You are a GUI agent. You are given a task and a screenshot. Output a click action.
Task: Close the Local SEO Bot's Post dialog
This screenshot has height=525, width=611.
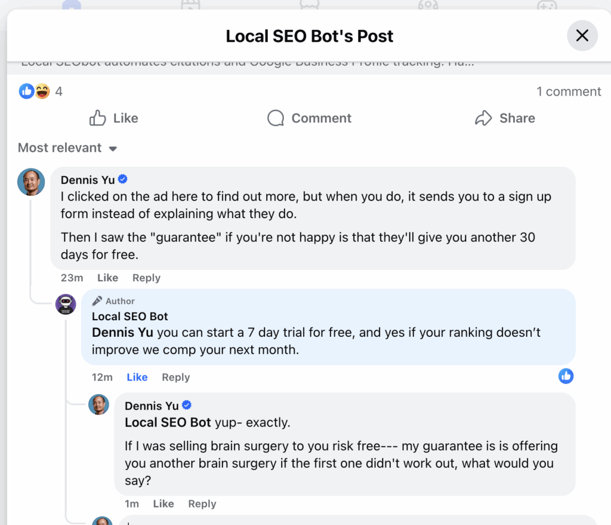[582, 36]
